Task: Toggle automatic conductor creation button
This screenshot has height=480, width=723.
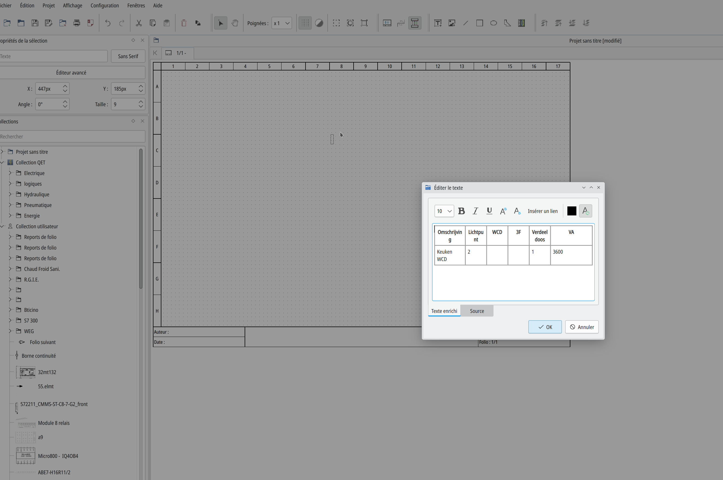Action: [415, 23]
